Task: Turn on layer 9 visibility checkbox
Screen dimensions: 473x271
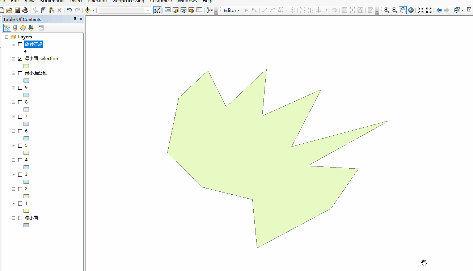Action: pos(20,88)
